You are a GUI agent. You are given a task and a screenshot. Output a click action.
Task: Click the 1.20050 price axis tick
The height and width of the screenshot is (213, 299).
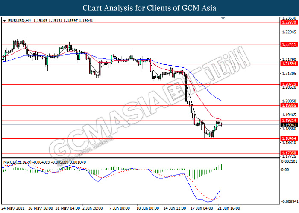click(x=289, y=101)
